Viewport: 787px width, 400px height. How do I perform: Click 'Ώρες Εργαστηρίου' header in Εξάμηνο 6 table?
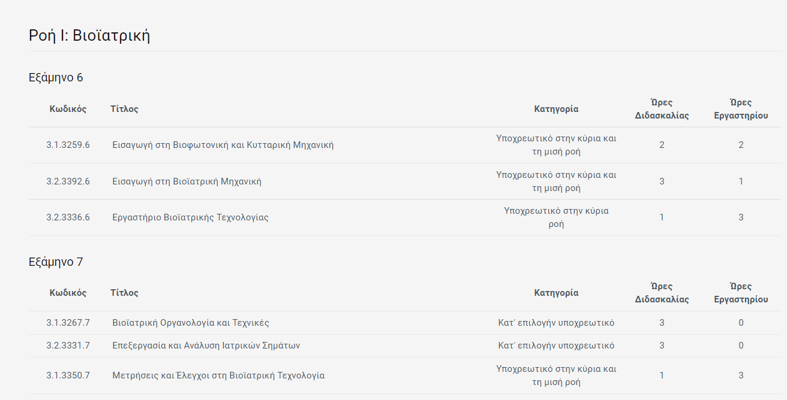tap(741, 109)
